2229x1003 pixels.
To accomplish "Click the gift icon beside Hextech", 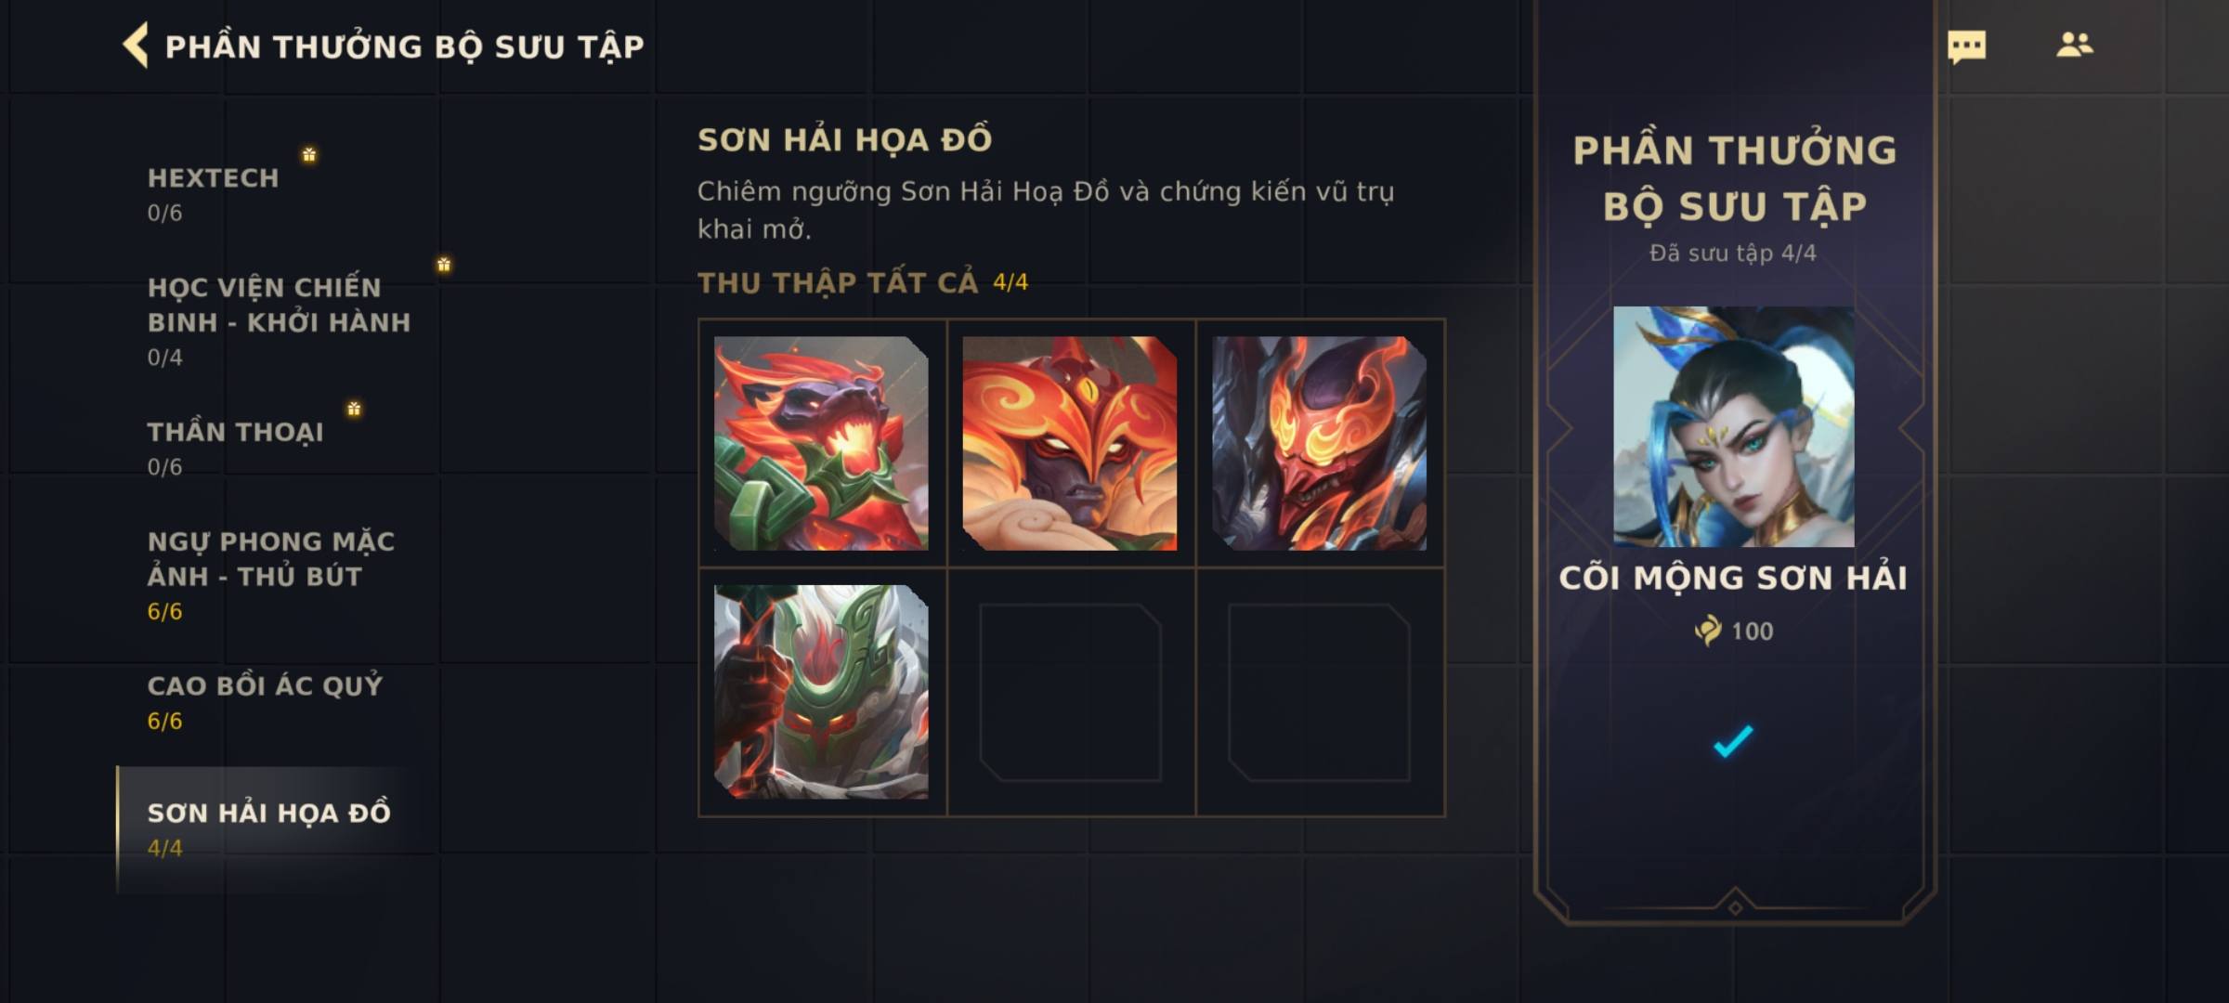I will tap(309, 154).
